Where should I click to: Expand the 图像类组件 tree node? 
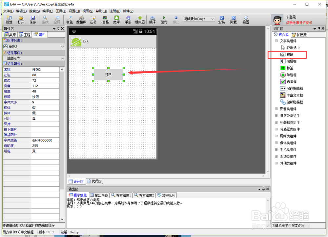(276, 109)
